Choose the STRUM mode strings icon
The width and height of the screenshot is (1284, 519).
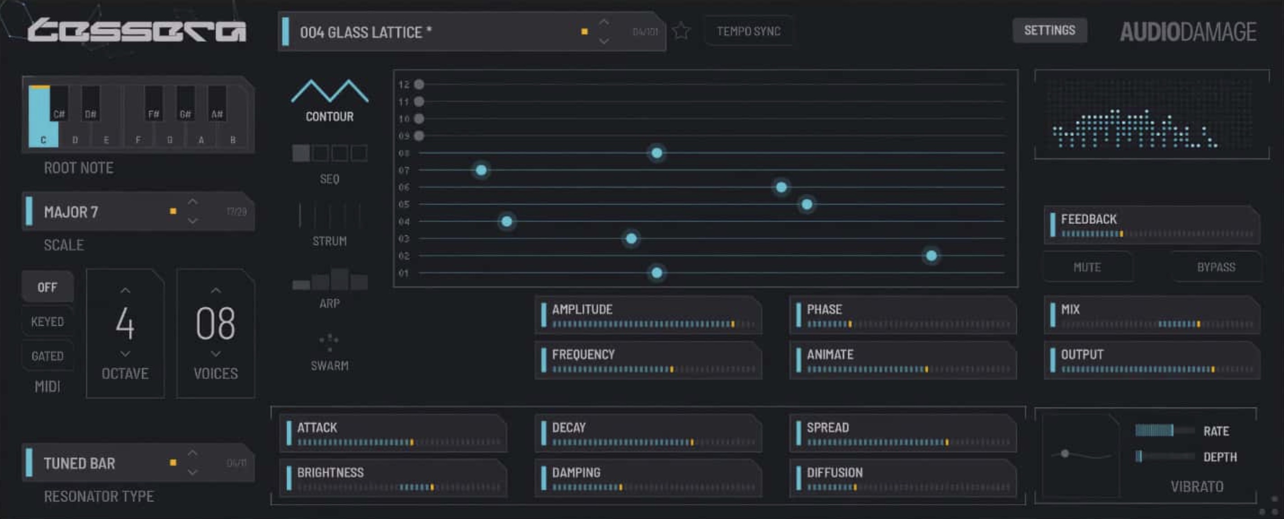pyautogui.click(x=329, y=215)
